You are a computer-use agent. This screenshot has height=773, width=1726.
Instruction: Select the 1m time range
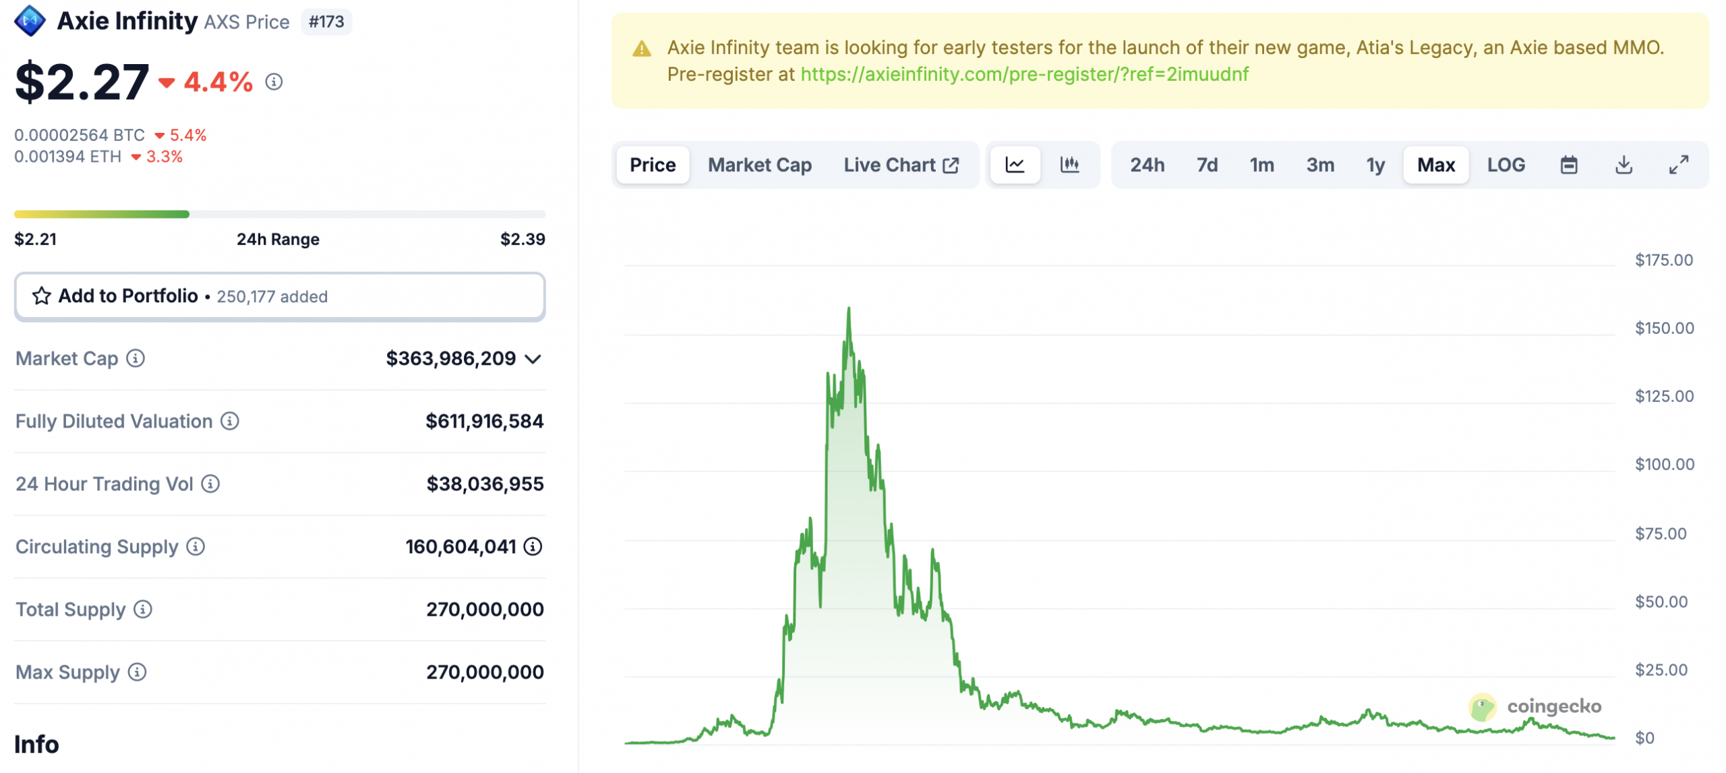coord(1261,165)
